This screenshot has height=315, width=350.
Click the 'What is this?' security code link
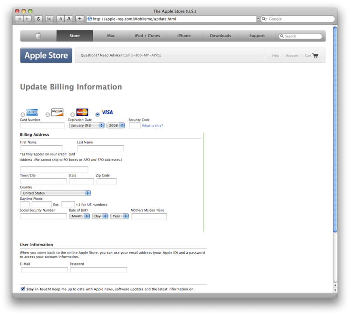tap(152, 126)
